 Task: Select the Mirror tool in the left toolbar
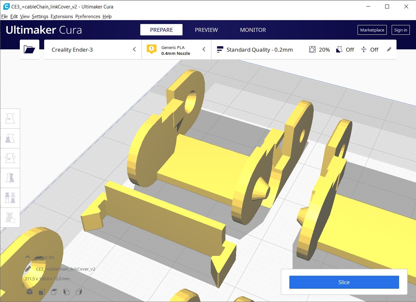pyautogui.click(x=10, y=178)
